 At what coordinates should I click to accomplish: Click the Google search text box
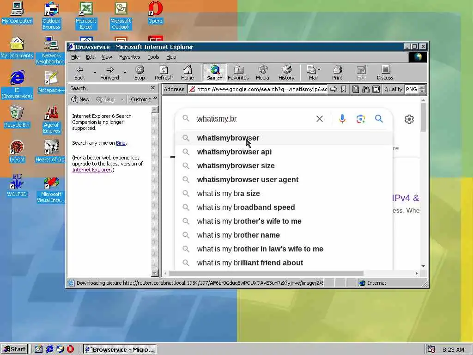(x=254, y=119)
